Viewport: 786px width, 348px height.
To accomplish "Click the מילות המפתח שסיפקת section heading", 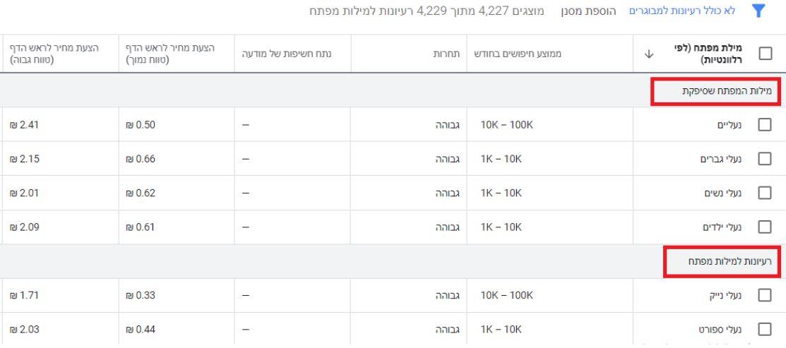I will click(x=727, y=91).
